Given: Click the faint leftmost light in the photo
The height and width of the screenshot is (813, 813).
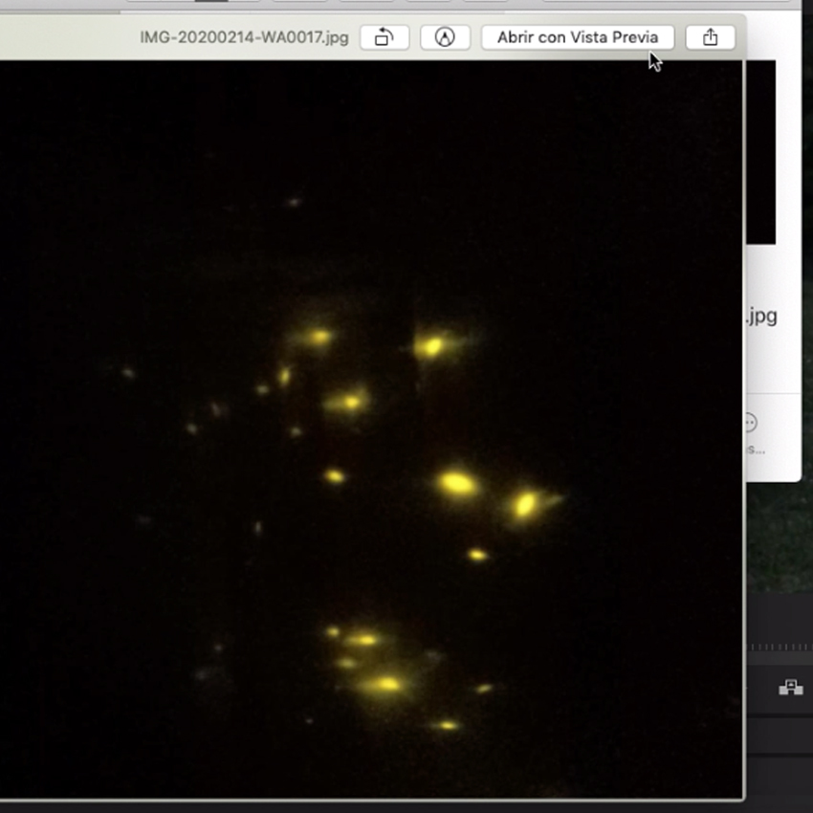Looking at the screenshot, I should (127, 373).
